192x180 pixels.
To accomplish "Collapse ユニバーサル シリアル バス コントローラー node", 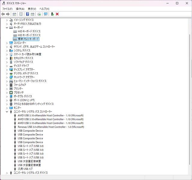I will click(7, 112).
